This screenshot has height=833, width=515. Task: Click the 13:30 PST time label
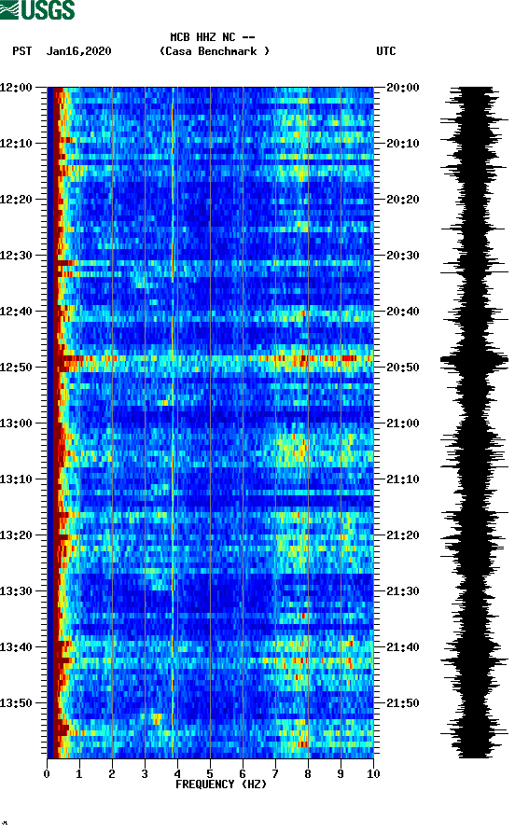tap(17, 591)
